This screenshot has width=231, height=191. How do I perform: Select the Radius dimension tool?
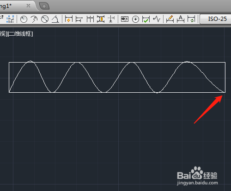pos(24,19)
